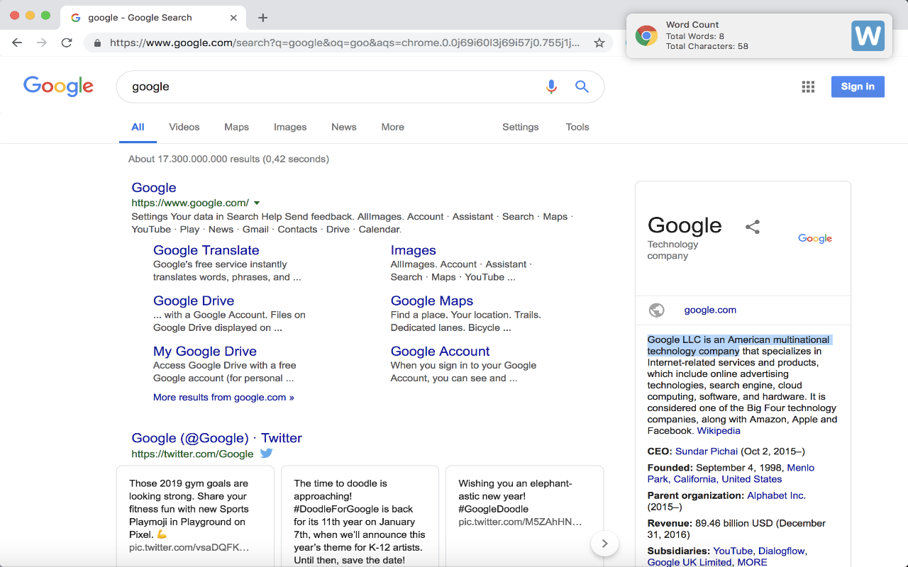Reload the page with the refresh icon
This screenshot has width=908, height=567.
pyautogui.click(x=67, y=43)
